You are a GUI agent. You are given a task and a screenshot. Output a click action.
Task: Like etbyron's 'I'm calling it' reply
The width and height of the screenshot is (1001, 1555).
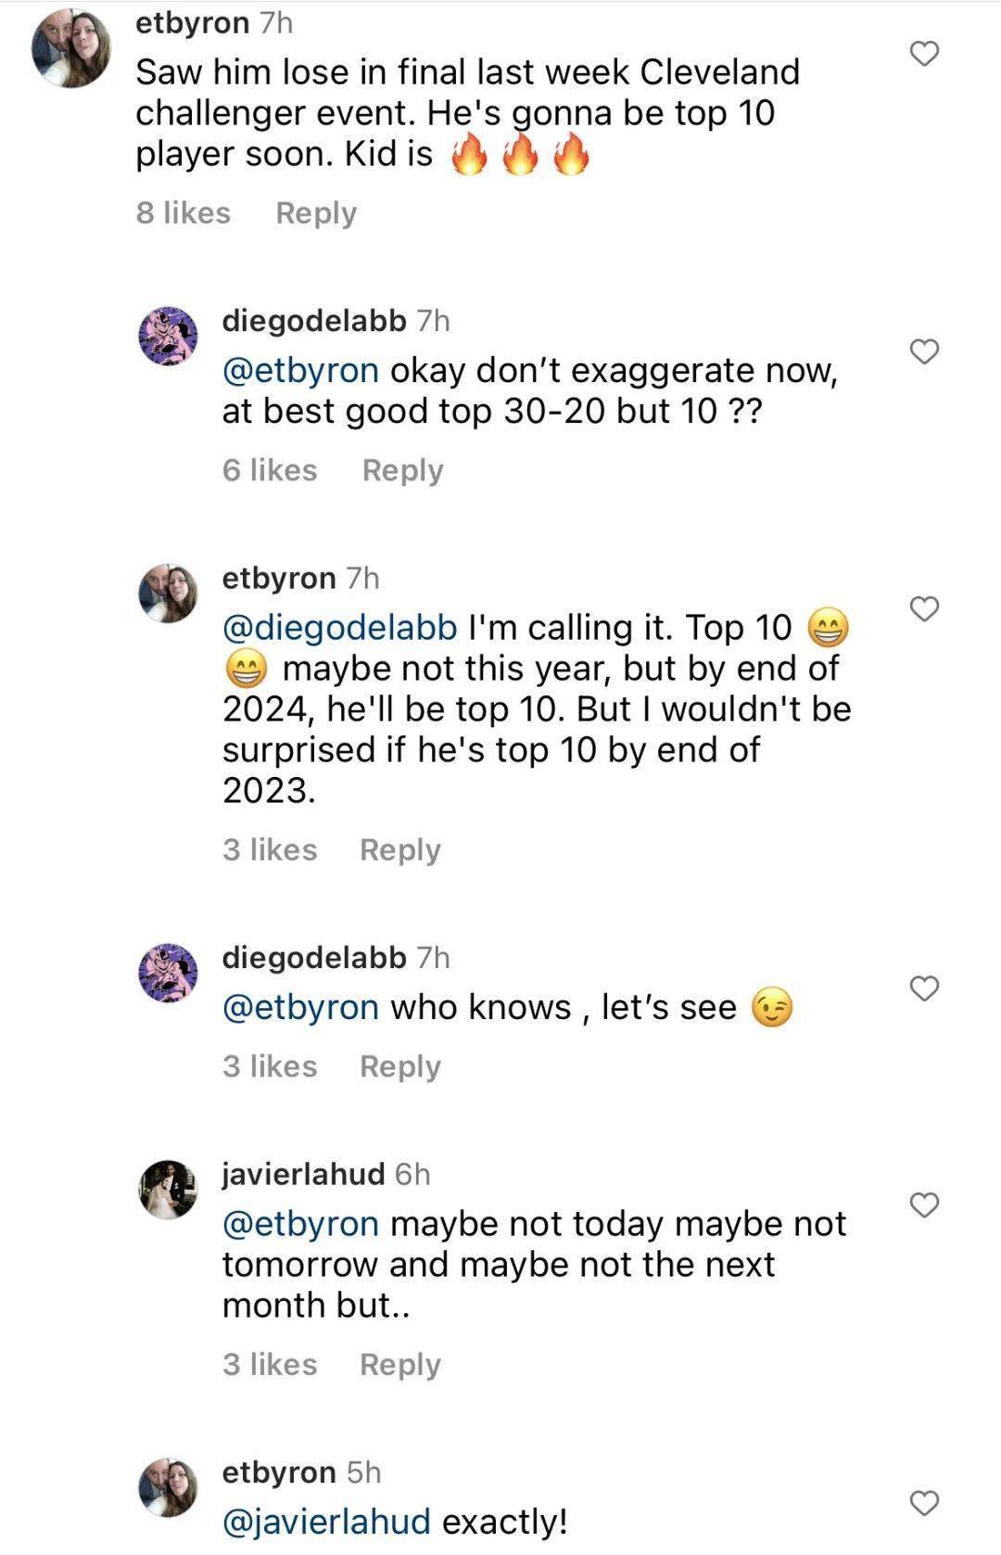coord(924,609)
